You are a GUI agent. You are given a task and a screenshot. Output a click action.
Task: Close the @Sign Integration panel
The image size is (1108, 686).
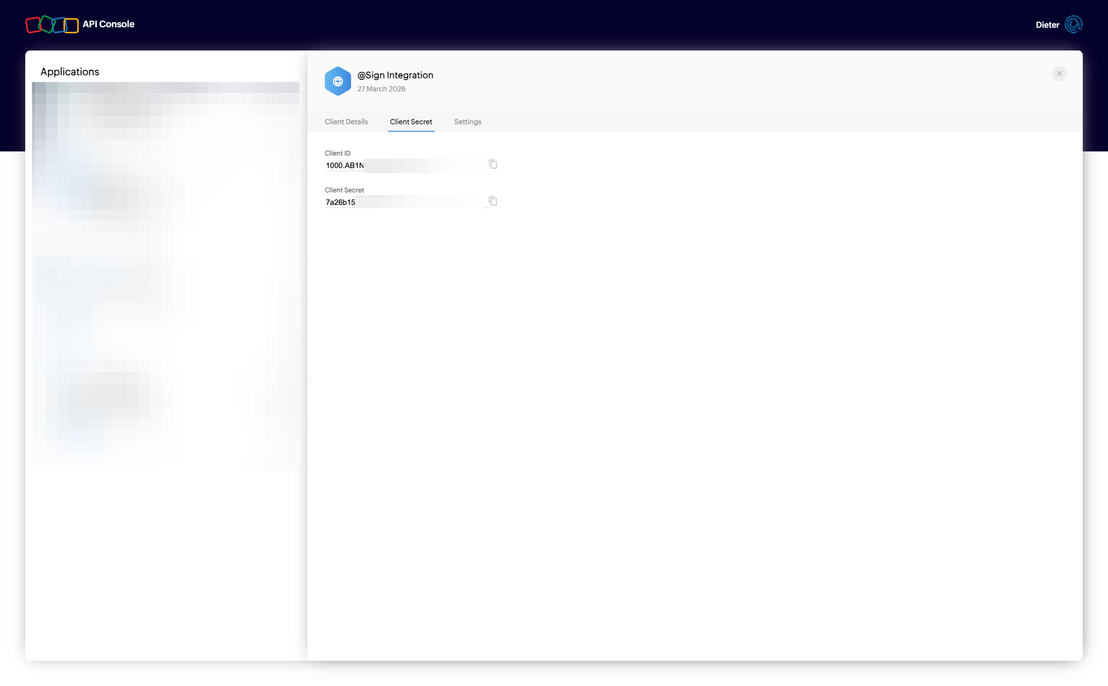tap(1059, 74)
